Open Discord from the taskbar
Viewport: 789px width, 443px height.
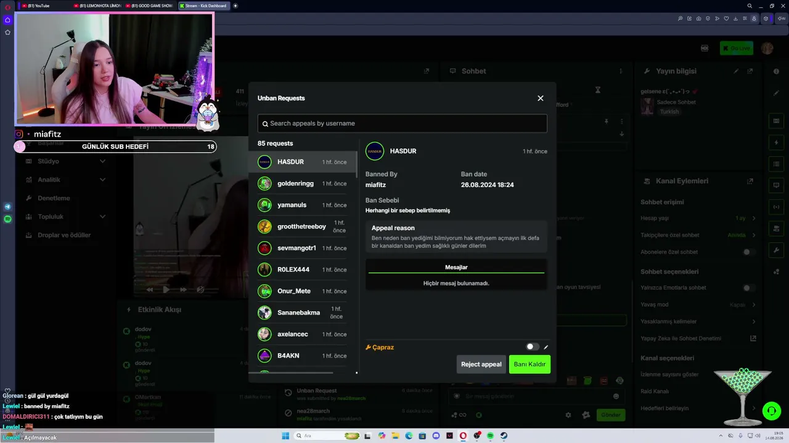pos(436,436)
